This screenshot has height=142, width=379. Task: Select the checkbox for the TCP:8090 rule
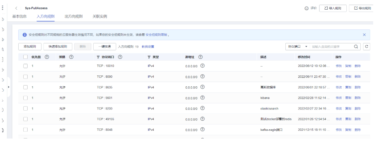pyautogui.click(x=25, y=77)
